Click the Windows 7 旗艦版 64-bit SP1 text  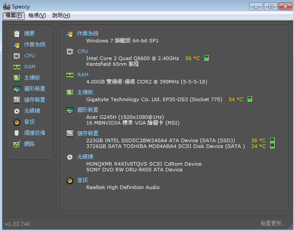tap(122, 41)
